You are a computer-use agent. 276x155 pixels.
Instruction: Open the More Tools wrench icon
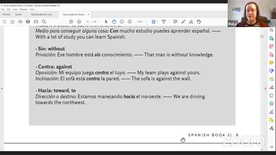click(271, 128)
